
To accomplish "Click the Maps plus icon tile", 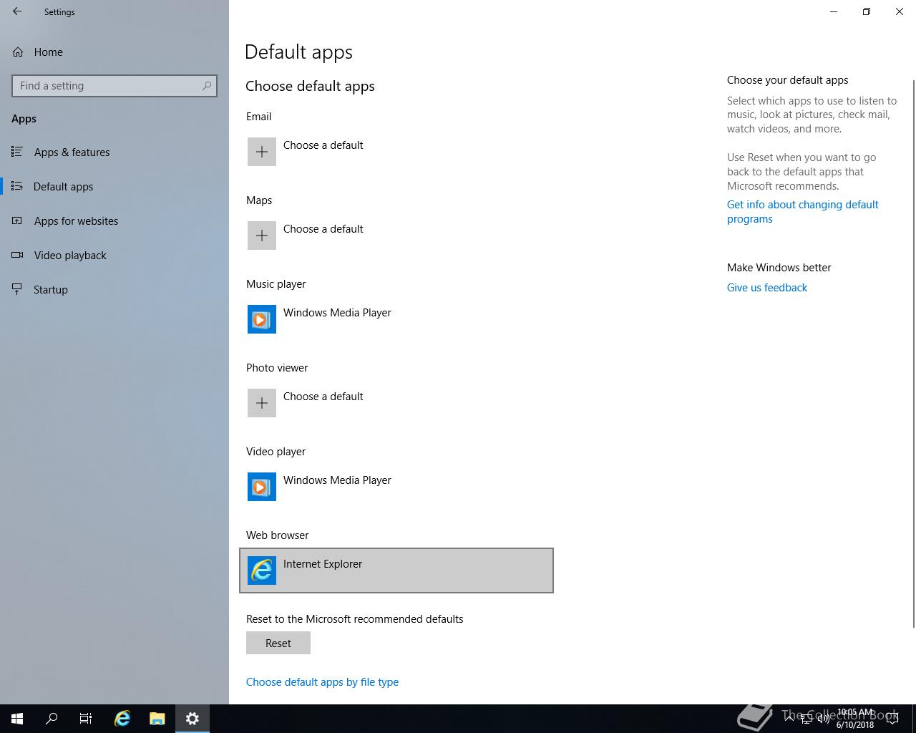I will tap(262, 236).
